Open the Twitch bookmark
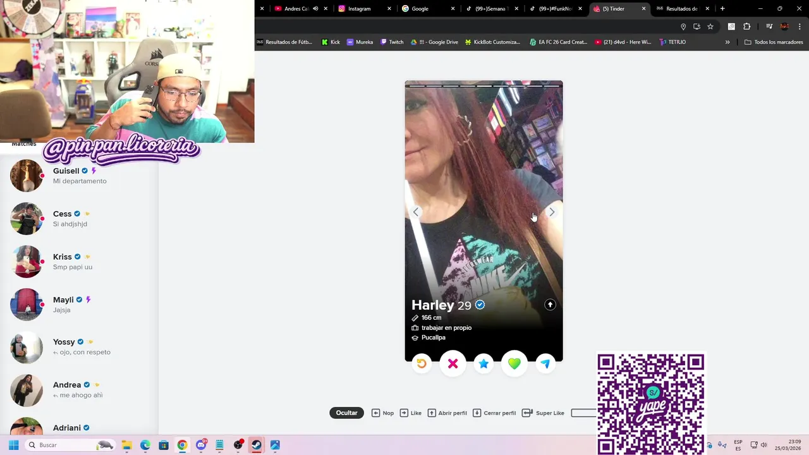809x455 pixels. (392, 42)
